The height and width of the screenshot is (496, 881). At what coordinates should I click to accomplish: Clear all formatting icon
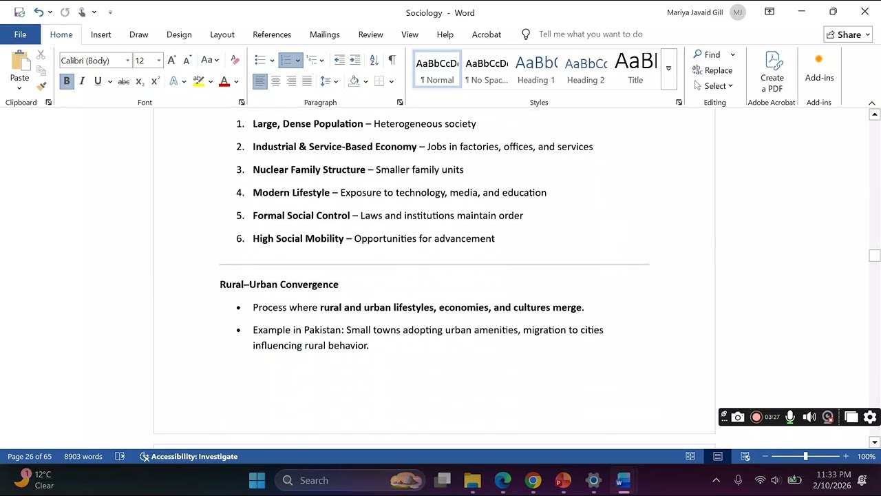[235, 60]
